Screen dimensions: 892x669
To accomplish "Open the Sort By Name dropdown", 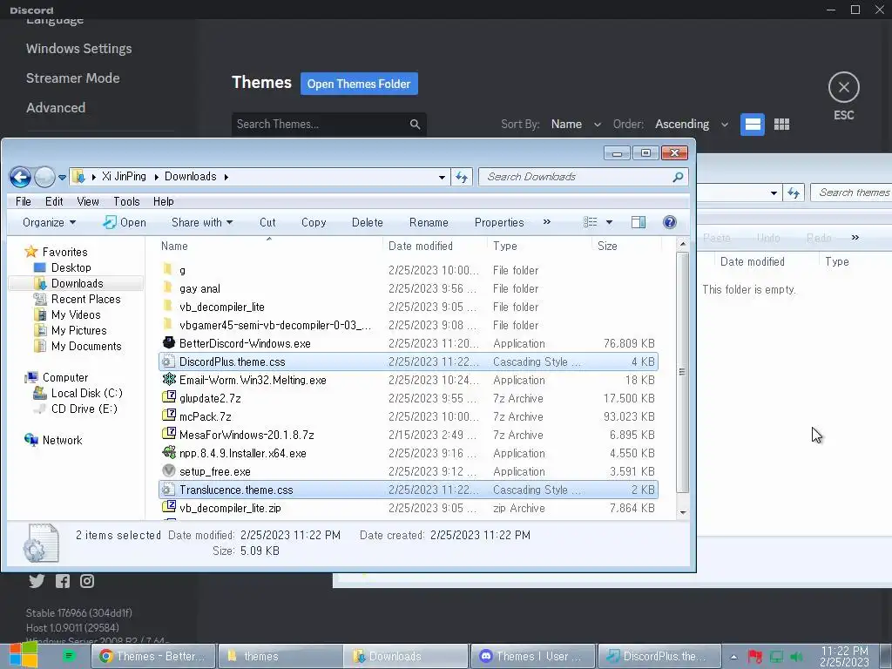I will 576,124.
